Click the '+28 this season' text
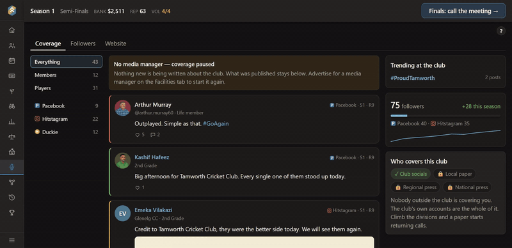This screenshot has height=248, width=512. (481, 106)
